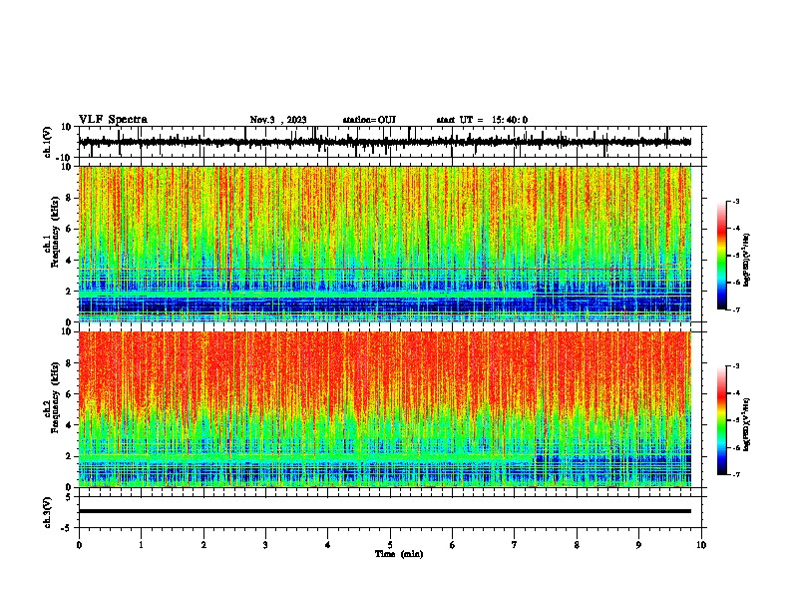Click the "ch.3(V)" axis label
Viewport: 790px width, 611px height.
click(47, 513)
